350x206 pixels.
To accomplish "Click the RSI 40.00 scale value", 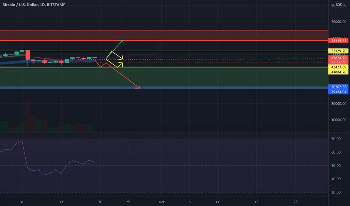I will click(x=336, y=179).
